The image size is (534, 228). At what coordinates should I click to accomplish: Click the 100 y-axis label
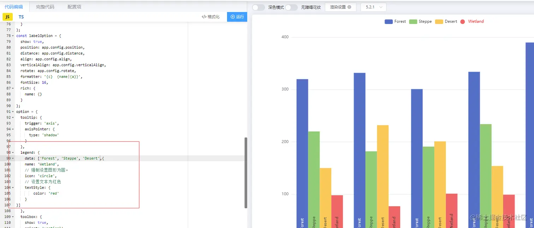click(x=285, y=194)
